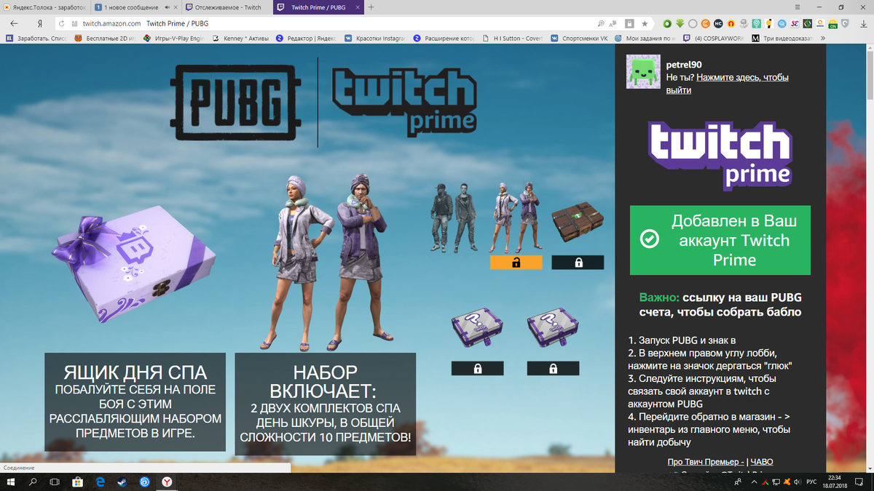Image resolution: width=874 pixels, height=491 pixels.
Task: Click the purple SE extension icon
Action: pyautogui.click(x=795, y=23)
